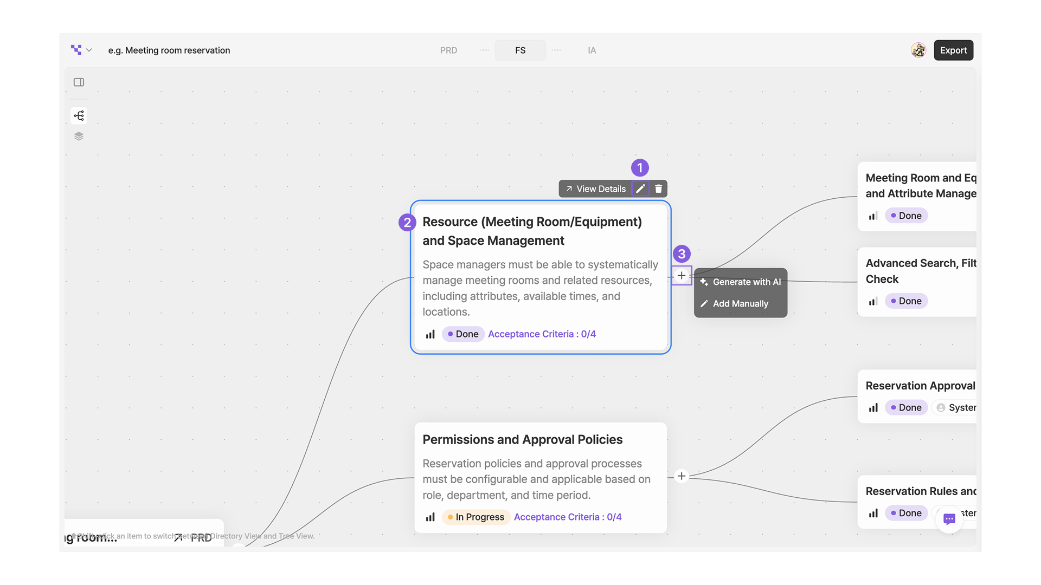This screenshot has width=1041, height=585.
Task: Click the Export button
Action: pyautogui.click(x=953, y=50)
